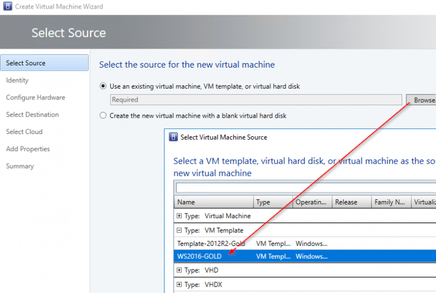Image resolution: width=436 pixels, height=293 pixels.
Task: Go to the Identity wizard step
Action: pyautogui.click(x=18, y=81)
